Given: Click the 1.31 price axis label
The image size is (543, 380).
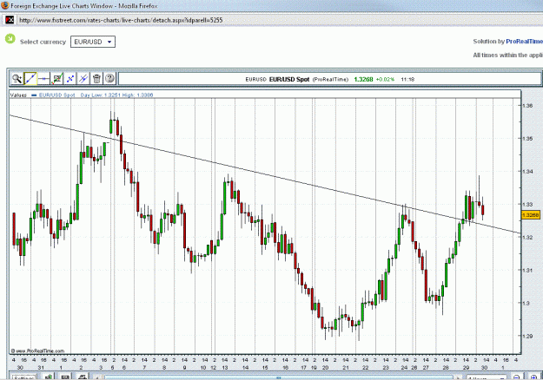Looking at the screenshot, I should pyautogui.click(x=527, y=270).
